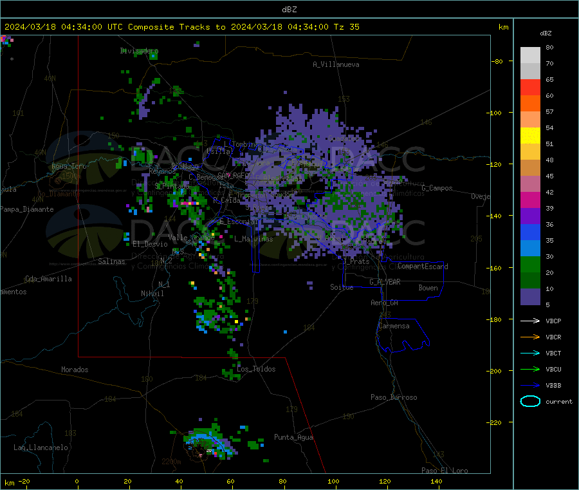Pick the dark orange 57–60 dBZ color band
The width and height of the screenshot is (579, 490).
530,104
